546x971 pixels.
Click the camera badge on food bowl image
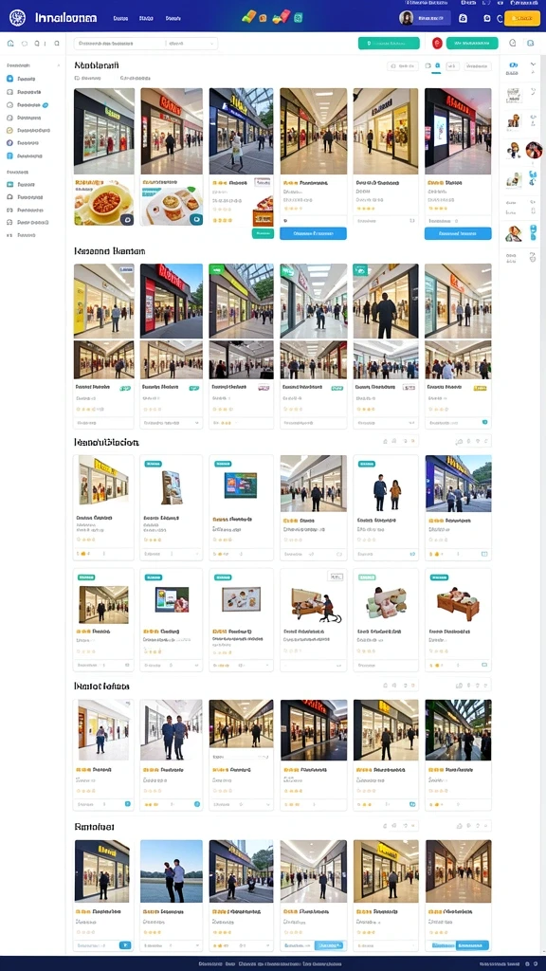(x=126, y=219)
